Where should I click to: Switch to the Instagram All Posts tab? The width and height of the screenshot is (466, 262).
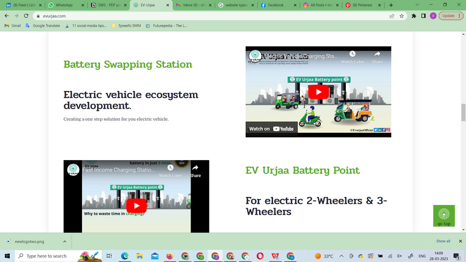click(x=320, y=5)
